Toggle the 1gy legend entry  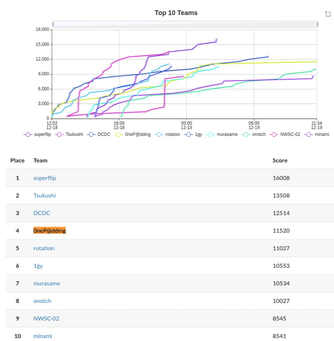pyautogui.click(x=193, y=134)
